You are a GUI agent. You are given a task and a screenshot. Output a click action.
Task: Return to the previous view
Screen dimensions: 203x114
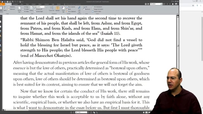click(x=94, y=112)
